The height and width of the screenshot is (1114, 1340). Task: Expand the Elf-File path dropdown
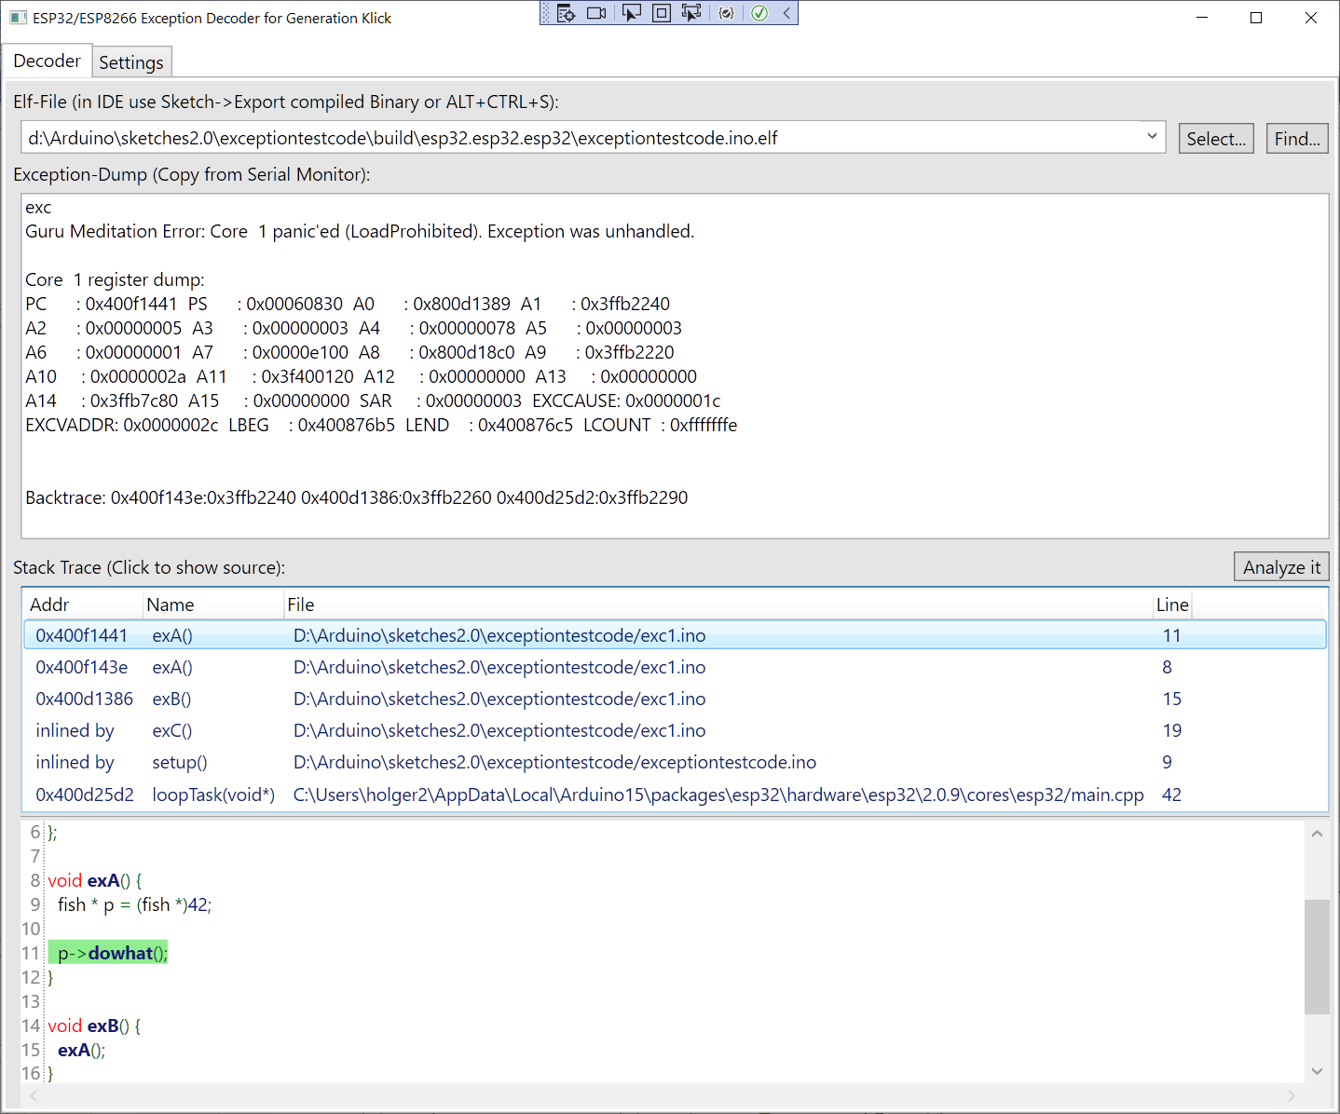pos(1152,137)
